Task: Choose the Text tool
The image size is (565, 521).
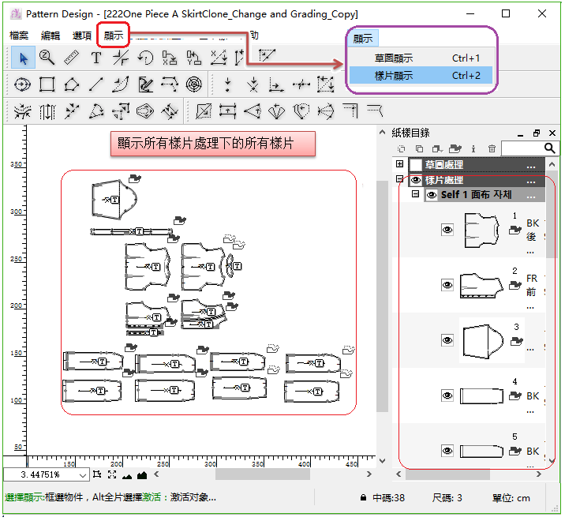Action: point(96,58)
